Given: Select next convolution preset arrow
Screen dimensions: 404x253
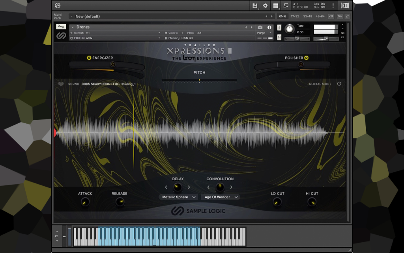Looking at the screenshot, I should coord(231,187).
